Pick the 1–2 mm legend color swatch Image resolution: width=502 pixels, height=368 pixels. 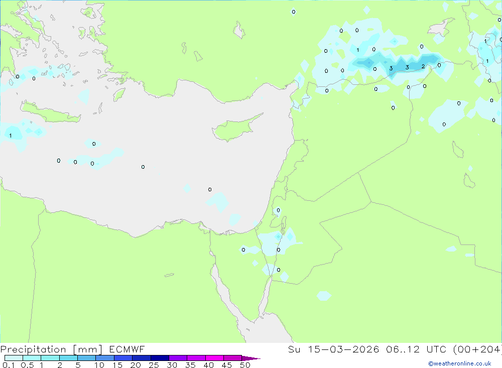click(x=50, y=358)
